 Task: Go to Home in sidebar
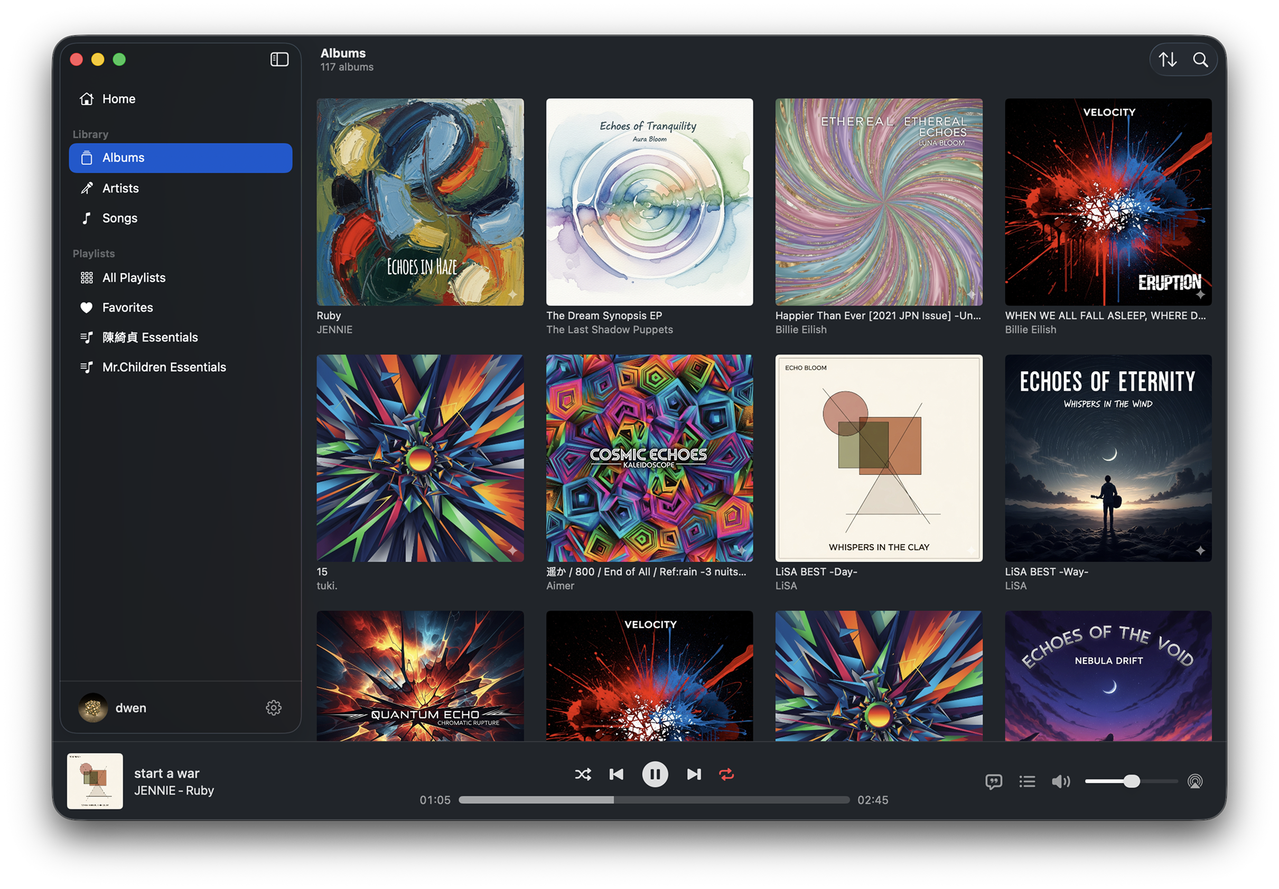(x=119, y=99)
